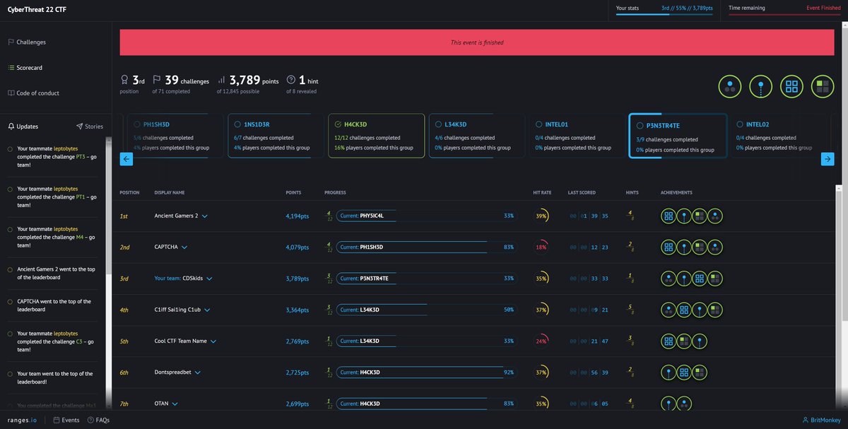848x429 pixels.
Task: Select the L34K3D group radio circle
Action: (438, 124)
